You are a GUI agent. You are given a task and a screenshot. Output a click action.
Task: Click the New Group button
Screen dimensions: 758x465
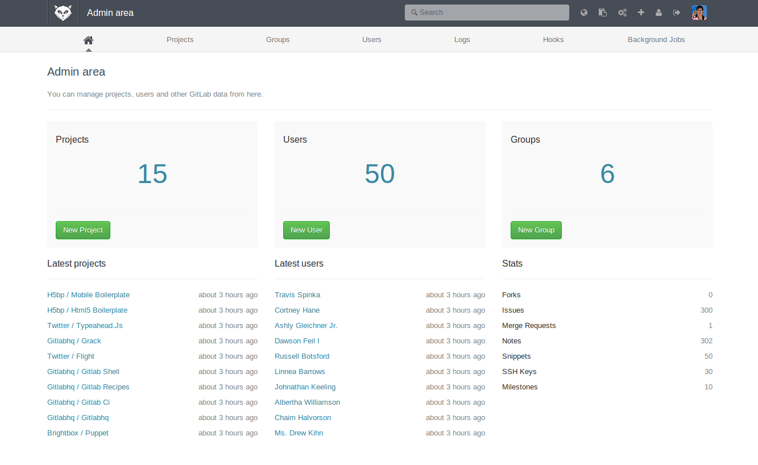(536, 230)
